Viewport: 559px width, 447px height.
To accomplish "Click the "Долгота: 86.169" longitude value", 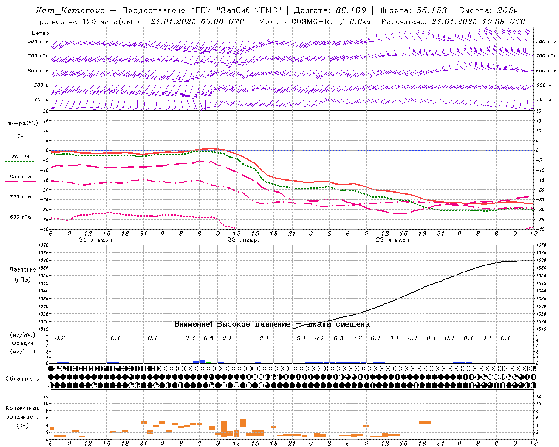I will tap(330, 10).
